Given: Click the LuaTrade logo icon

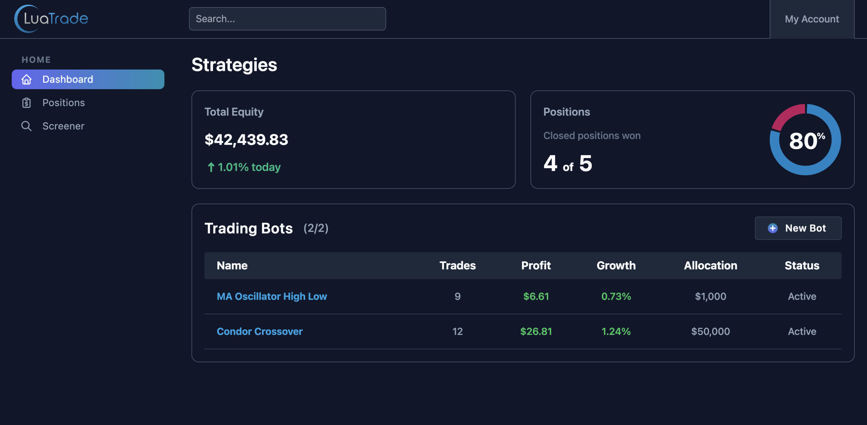Looking at the screenshot, I should (26, 19).
